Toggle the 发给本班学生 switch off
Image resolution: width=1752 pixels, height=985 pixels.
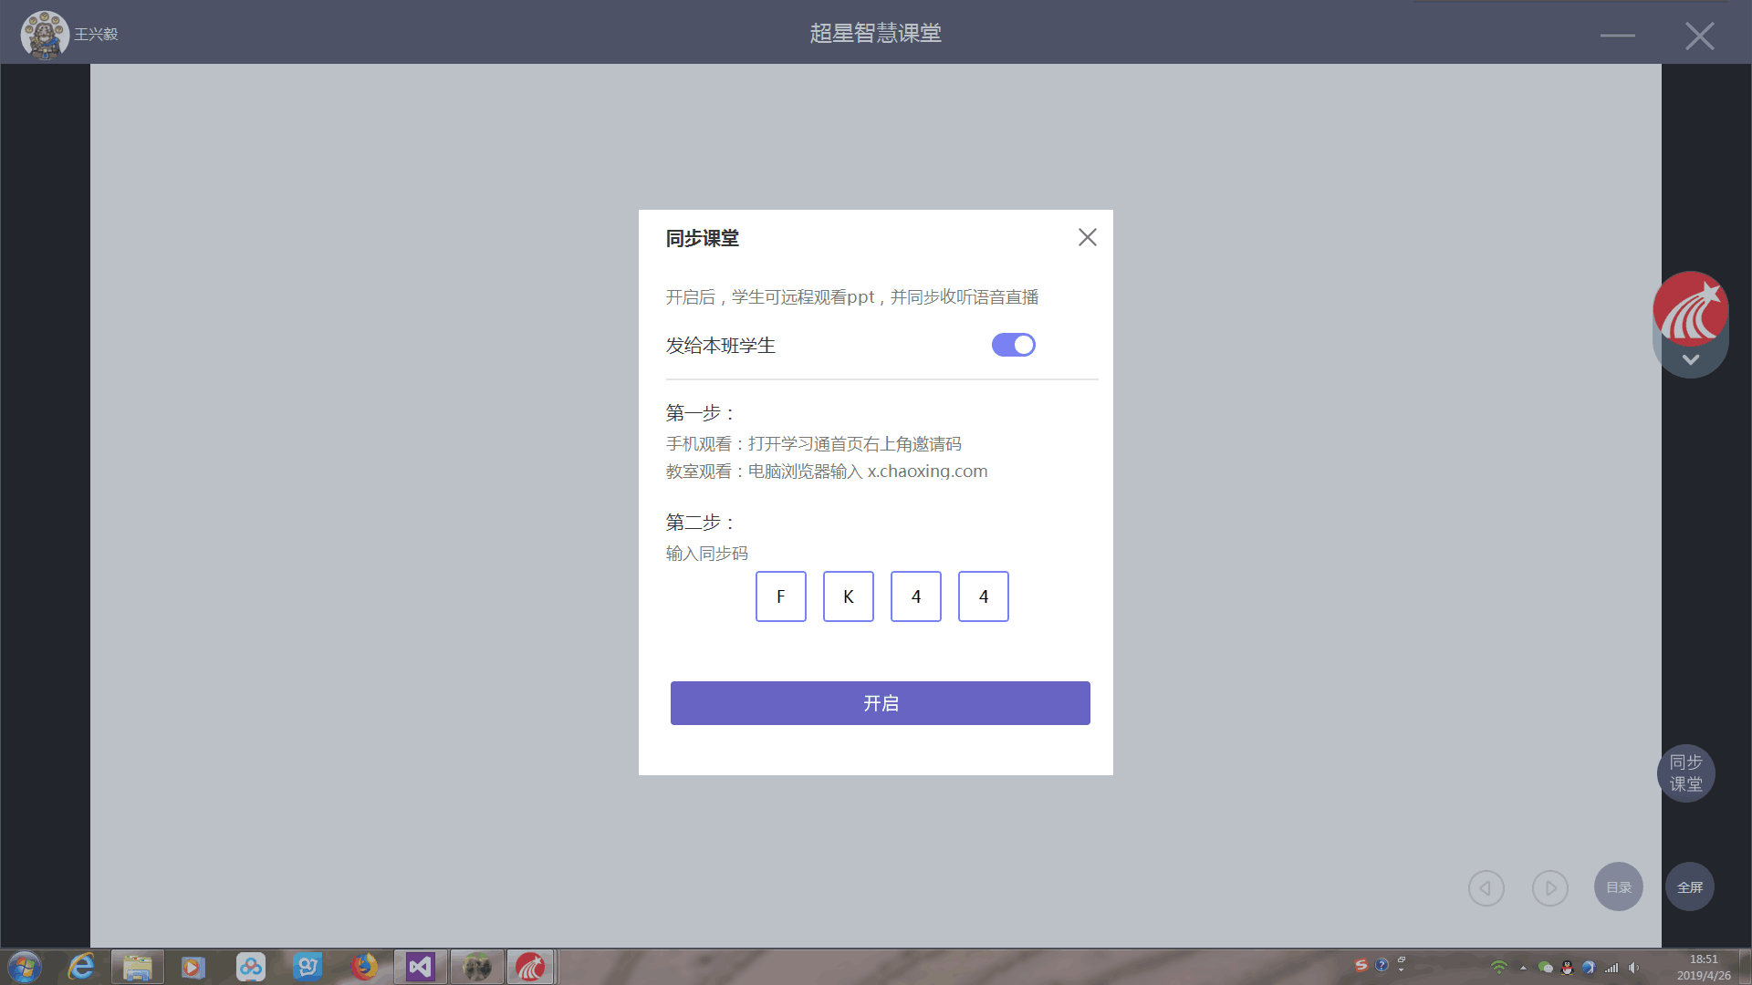coord(1013,345)
